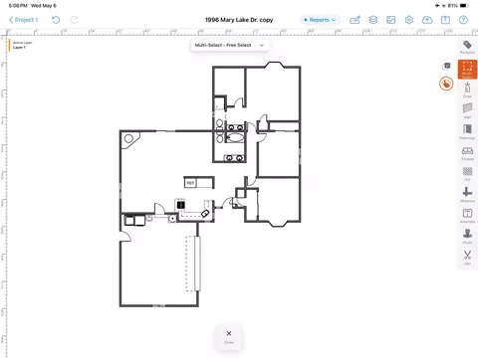478x358 pixels.
Task: Tap the share/export icon
Action: [x=445, y=20]
